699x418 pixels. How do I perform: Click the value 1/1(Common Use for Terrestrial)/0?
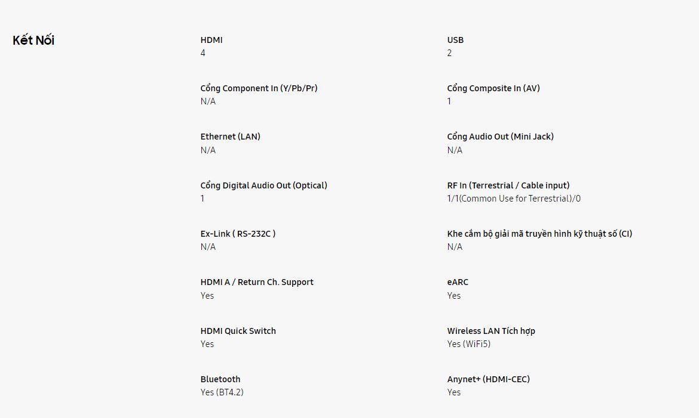point(514,199)
